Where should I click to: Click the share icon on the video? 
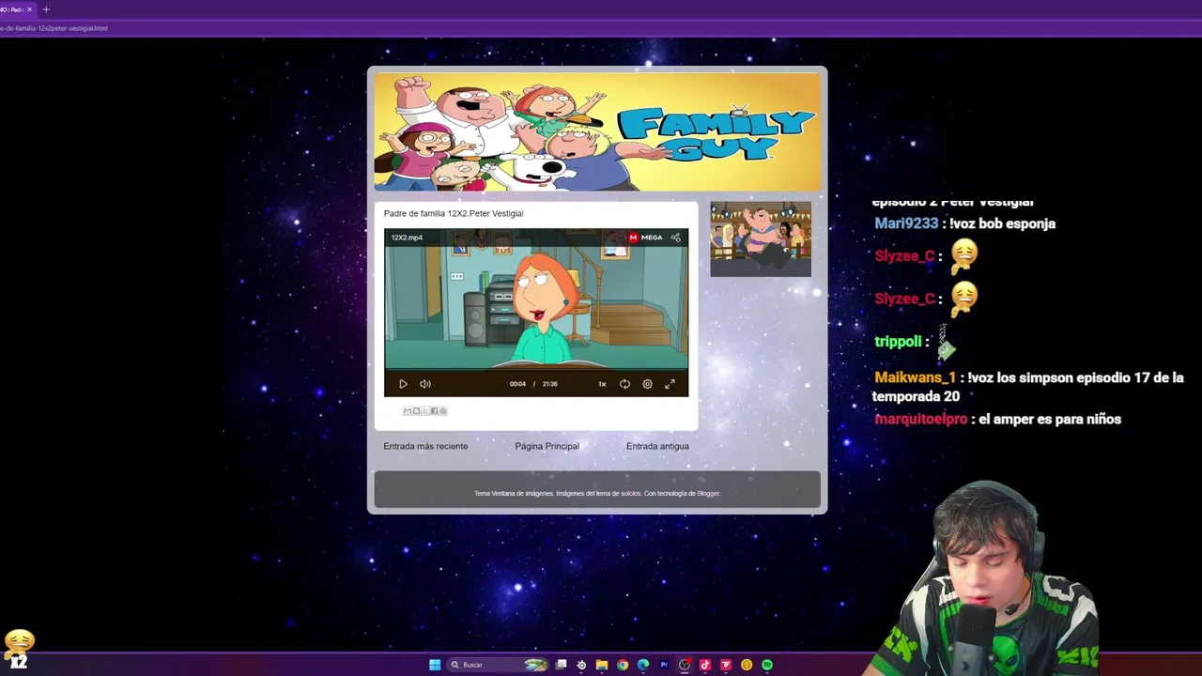(x=675, y=238)
